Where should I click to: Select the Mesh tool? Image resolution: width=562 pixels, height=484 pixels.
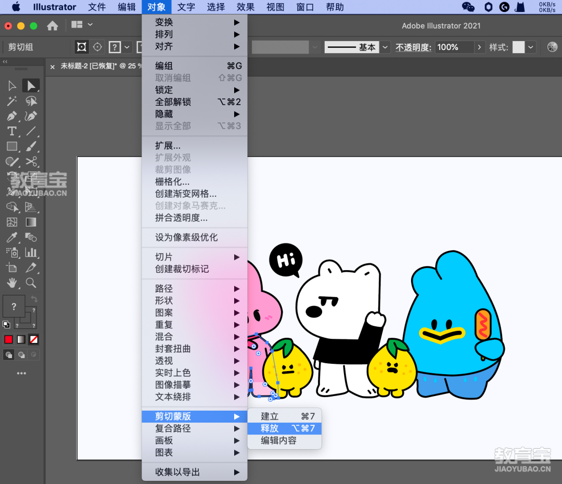[x=12, y=222]
